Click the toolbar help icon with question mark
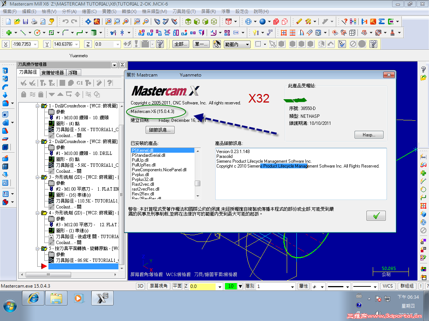Image resolution: width=429 pixels, height=321 pixels. (x=344, y=21)
